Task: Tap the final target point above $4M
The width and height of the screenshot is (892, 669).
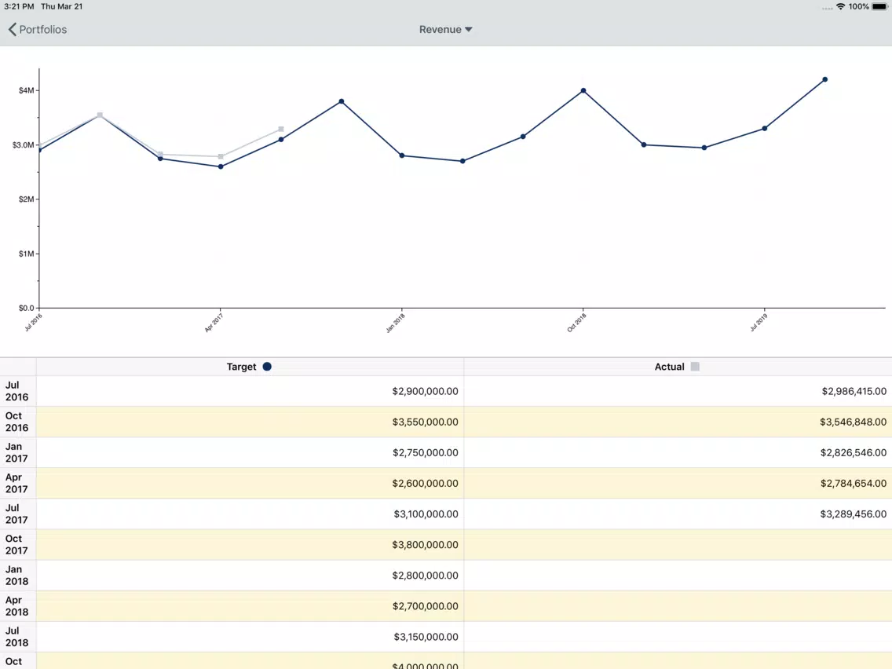Action: coord(825,79)
